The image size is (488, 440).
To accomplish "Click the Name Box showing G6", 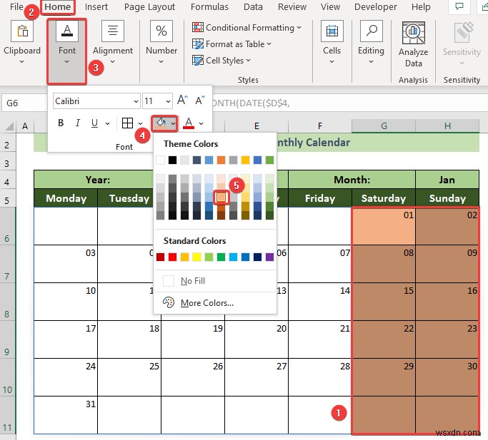I will click(x=24, y=103).
